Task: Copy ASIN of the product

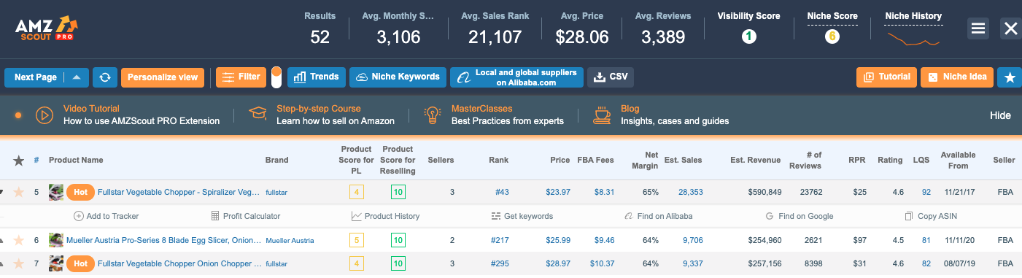Action: [x=931, y=216]
